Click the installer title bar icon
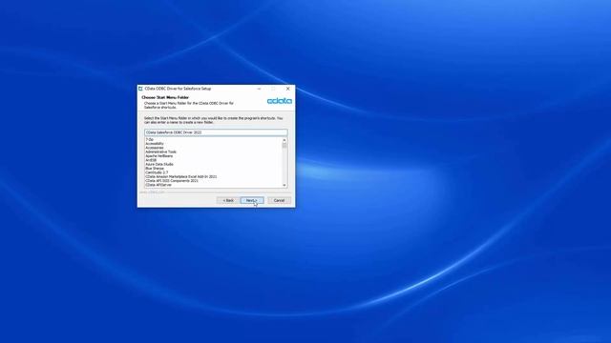 coord(140,89)
